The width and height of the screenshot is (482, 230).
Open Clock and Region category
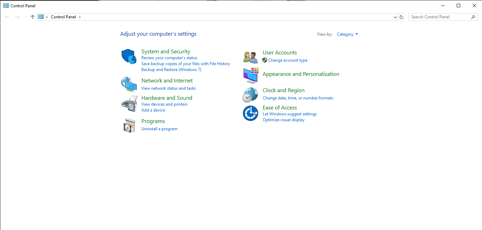tap(283, 90)
